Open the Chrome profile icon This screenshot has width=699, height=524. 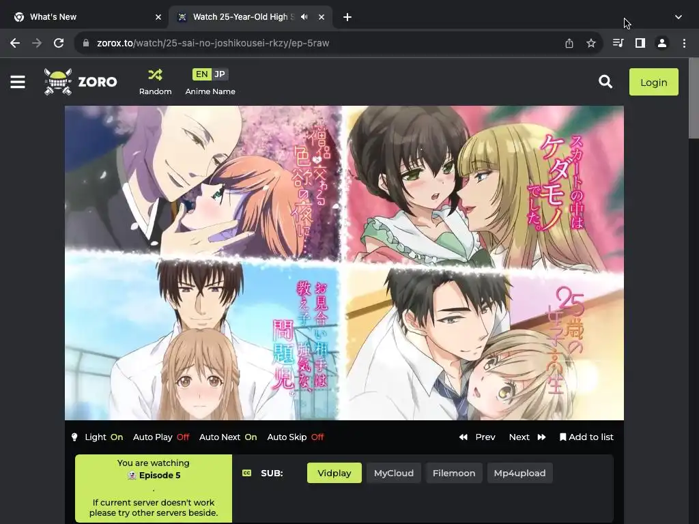(x=662, y=43)
